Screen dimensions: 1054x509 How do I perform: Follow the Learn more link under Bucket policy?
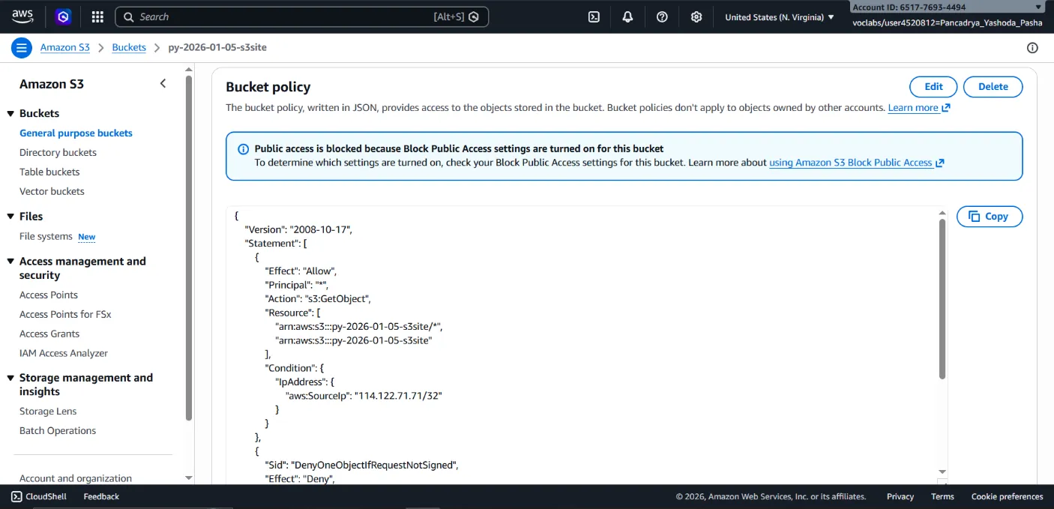(919, 107)
